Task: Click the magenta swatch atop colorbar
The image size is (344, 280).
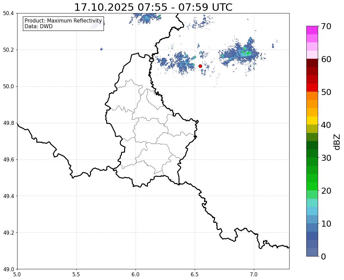Action: pyautogui.click(x=312, y=30)
